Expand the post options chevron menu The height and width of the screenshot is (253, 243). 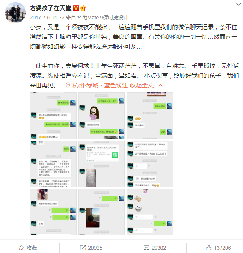(x=239, y=4)
